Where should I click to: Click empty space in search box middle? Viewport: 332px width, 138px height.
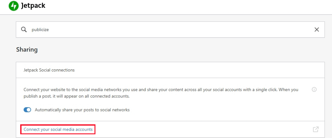180,29
